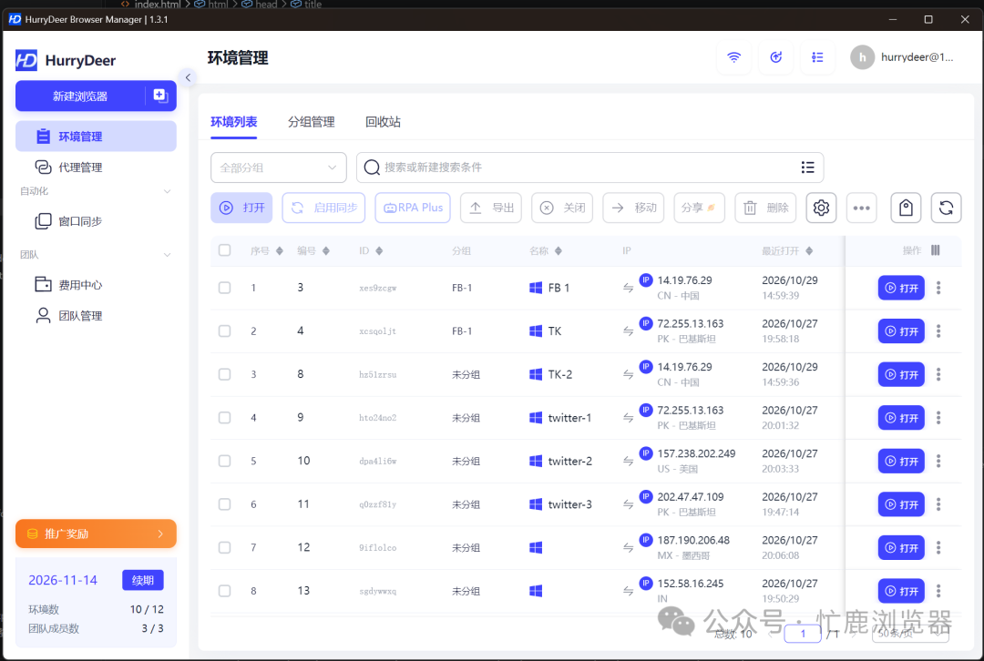Viewport: 984px width, 661px height.
Task: Open column settings icon next to 操作
Action: (x=935, y=250)
